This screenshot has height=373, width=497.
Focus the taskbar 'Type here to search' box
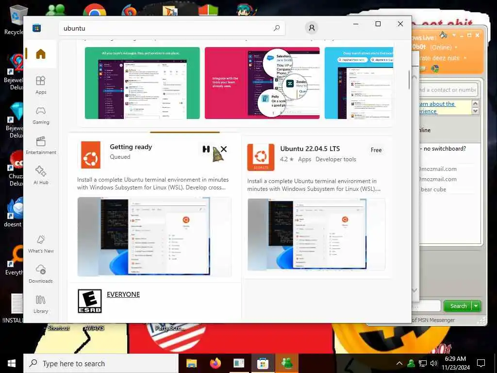[x=101, y=363]
